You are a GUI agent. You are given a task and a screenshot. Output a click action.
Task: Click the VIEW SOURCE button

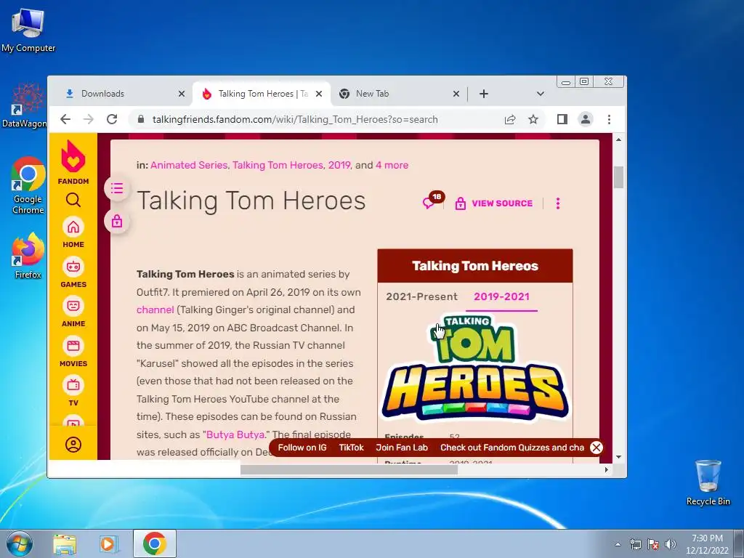[493, 203]
